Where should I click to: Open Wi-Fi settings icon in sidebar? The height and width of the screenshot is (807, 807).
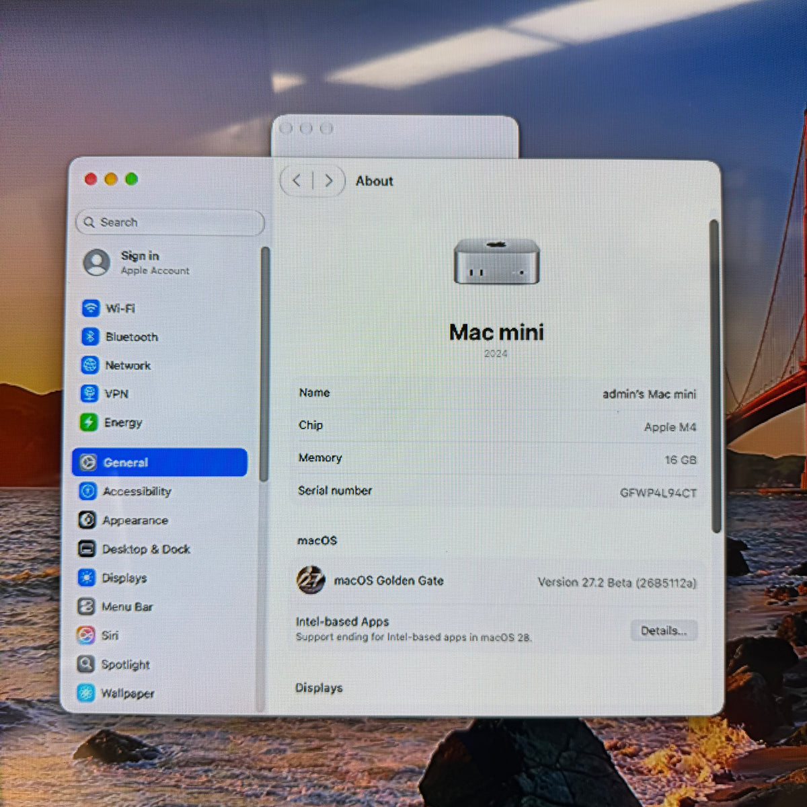pos(90,308)
